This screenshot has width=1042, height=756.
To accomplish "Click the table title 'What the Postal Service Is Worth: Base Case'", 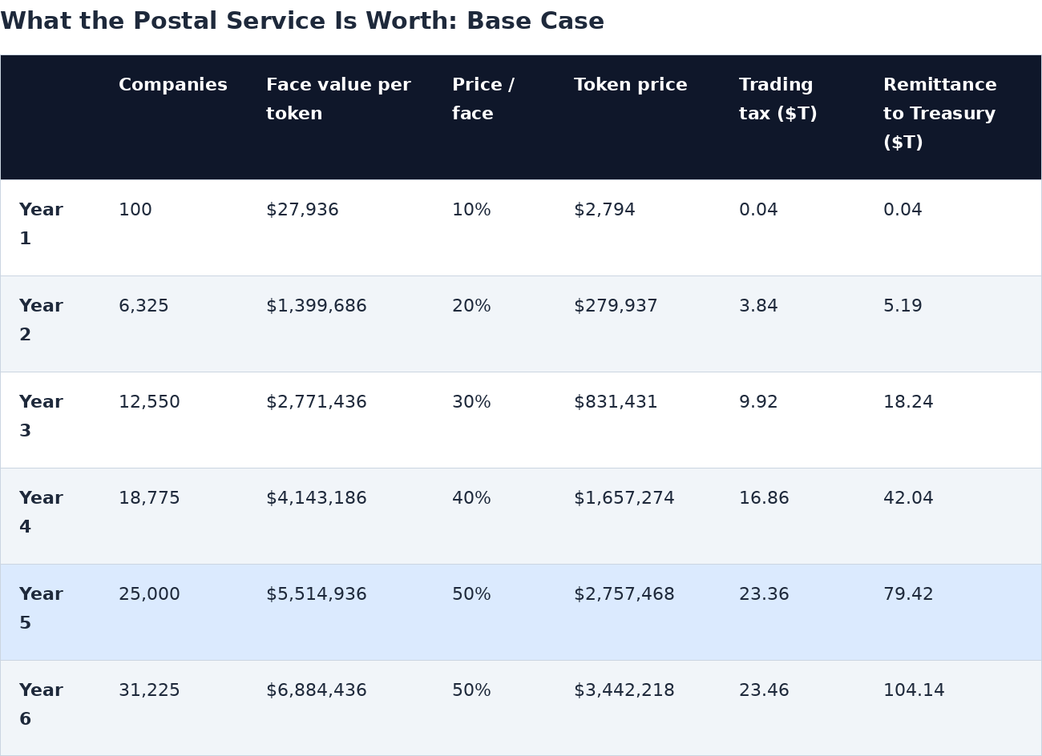I will 302,22.
